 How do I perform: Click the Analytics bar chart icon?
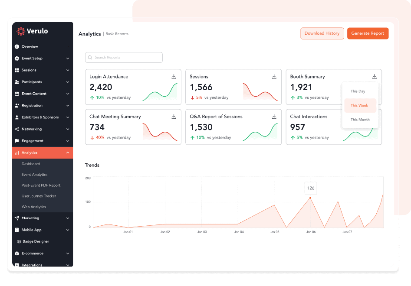(16, 153)
